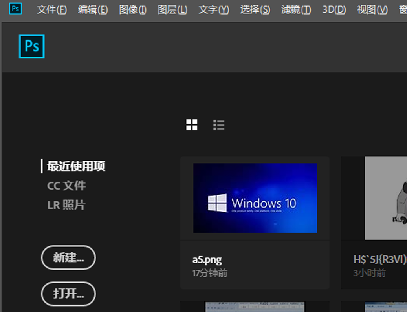407x312 pixels.
Task: Open the 滤镜(T) menu
Action: [296, 9]
